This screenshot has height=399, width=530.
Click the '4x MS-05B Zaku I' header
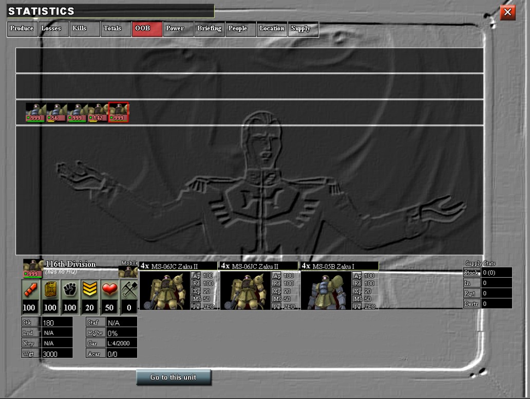pos(339,266)
